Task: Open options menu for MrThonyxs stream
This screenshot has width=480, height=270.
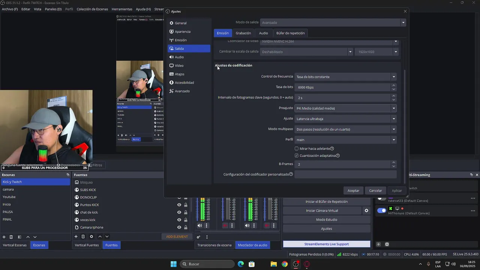Action: tap(473, 211)
